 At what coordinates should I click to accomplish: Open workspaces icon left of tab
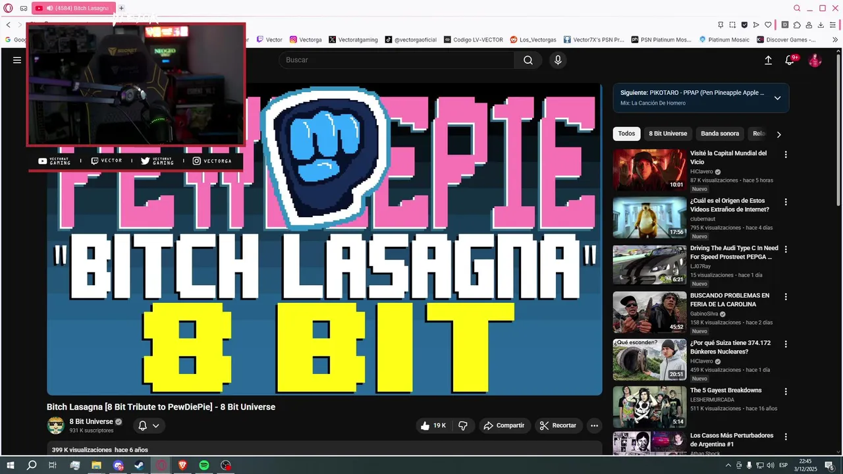(24, 8)
